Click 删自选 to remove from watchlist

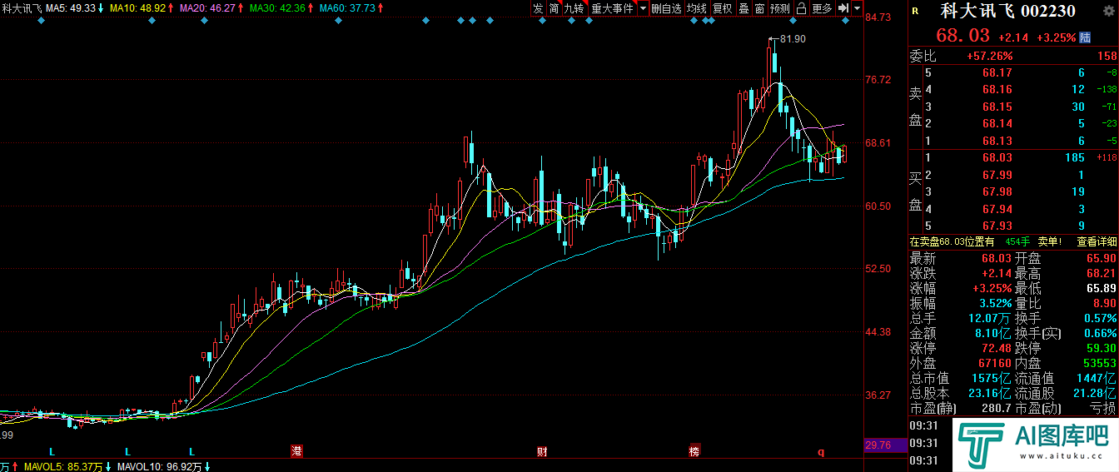click(666, 8)
